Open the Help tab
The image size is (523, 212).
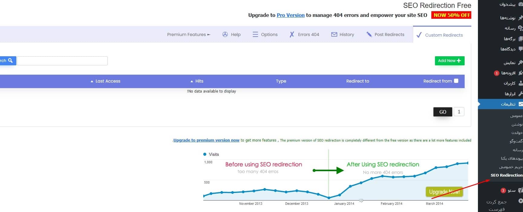tap(231, 34)
